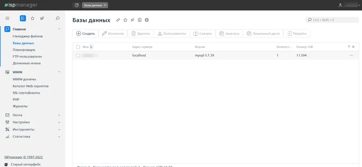Open the user account menu

(x=349, y=5)
